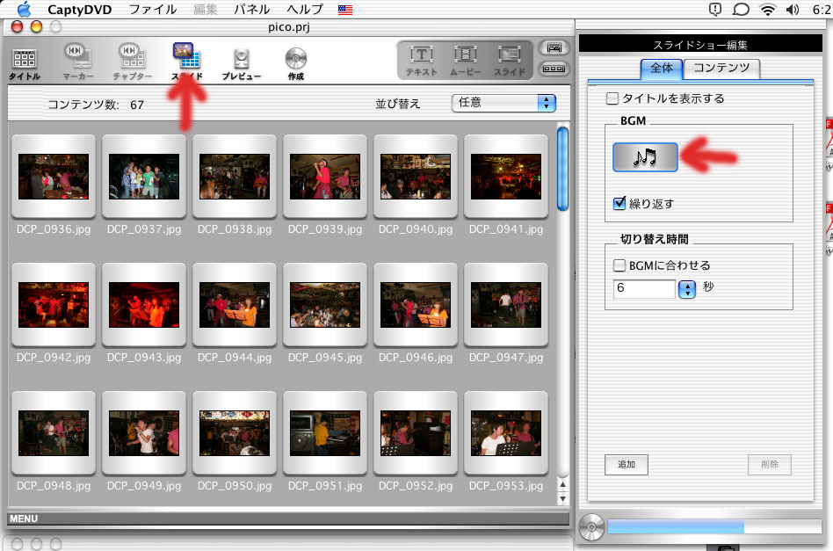
Task: Click the disc capacity progress bar
Action: pos(713,527)
